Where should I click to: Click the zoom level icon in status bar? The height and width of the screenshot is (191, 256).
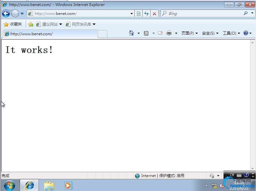point(212,176)
